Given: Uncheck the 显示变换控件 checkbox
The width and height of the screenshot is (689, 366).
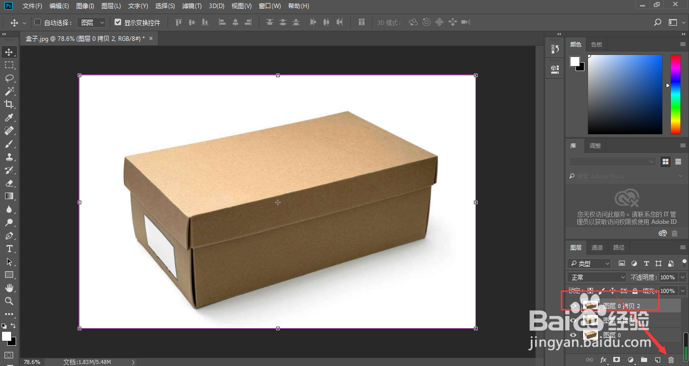Looking at the screenshot, I should point(118,22).
